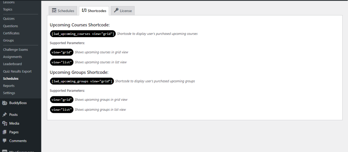Click view="grid" badge under groups parameters
The image size is (348, 152).
[62, 100]
